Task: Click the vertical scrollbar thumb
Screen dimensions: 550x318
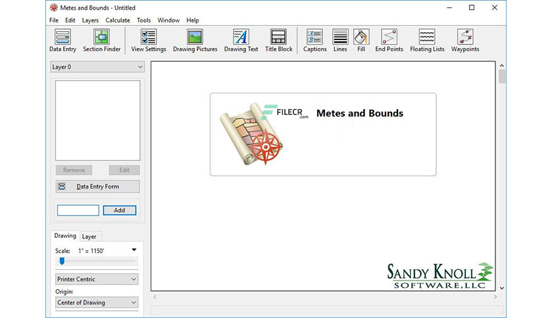Action: [x=502, y=76]
